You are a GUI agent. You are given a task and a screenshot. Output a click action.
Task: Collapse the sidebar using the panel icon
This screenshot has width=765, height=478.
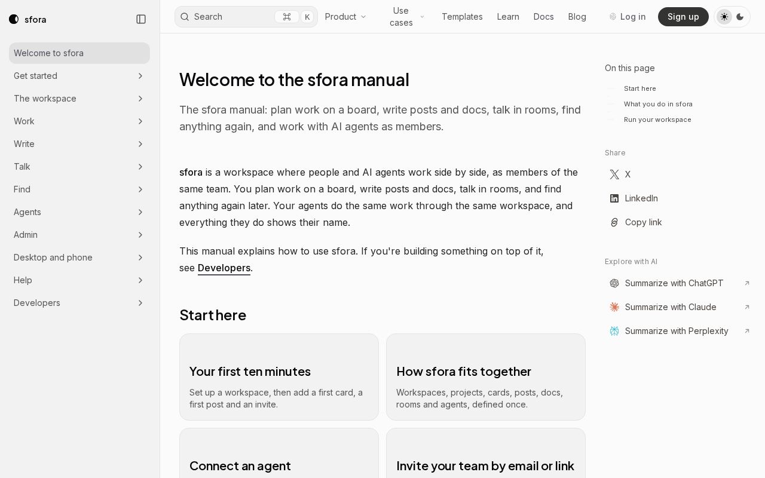pos(141,19)
